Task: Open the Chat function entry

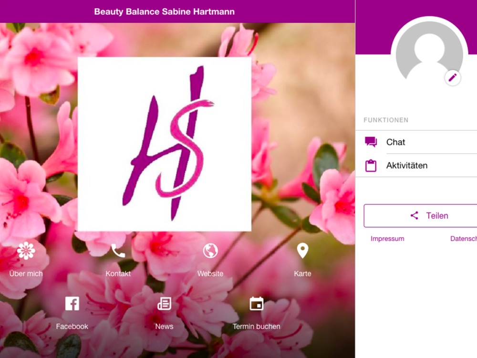Action: 416,142
